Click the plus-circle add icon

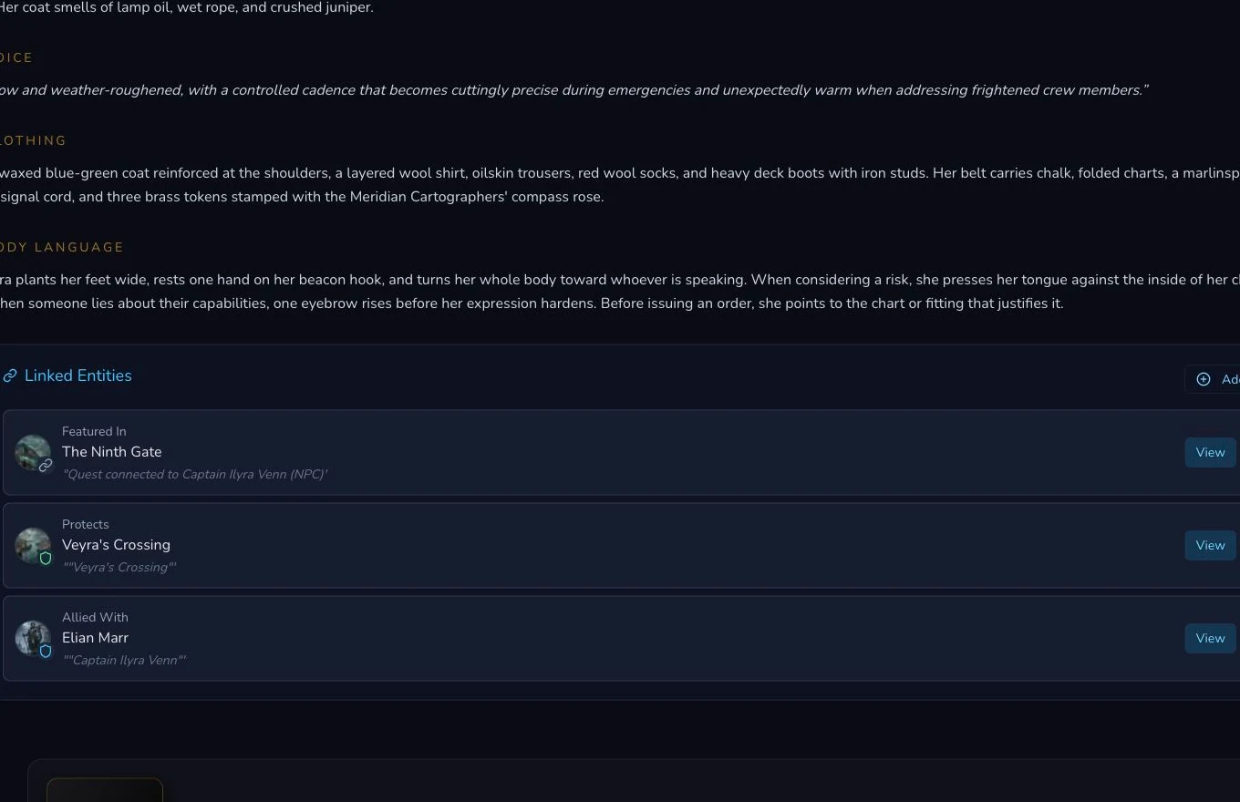point(1204,379)
